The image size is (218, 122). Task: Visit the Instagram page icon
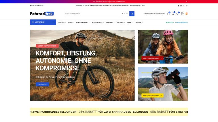181,6
